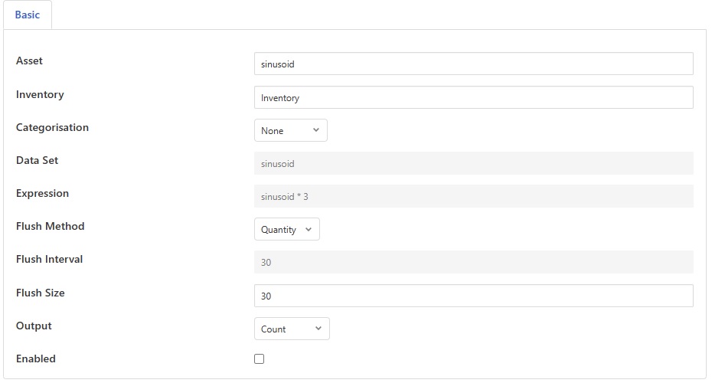Click the disabled Expression field

click(x=473, y=197)
